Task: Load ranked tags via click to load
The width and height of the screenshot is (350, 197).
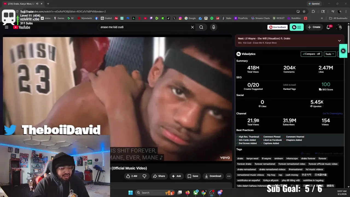Action: click(x=289, y=85)
